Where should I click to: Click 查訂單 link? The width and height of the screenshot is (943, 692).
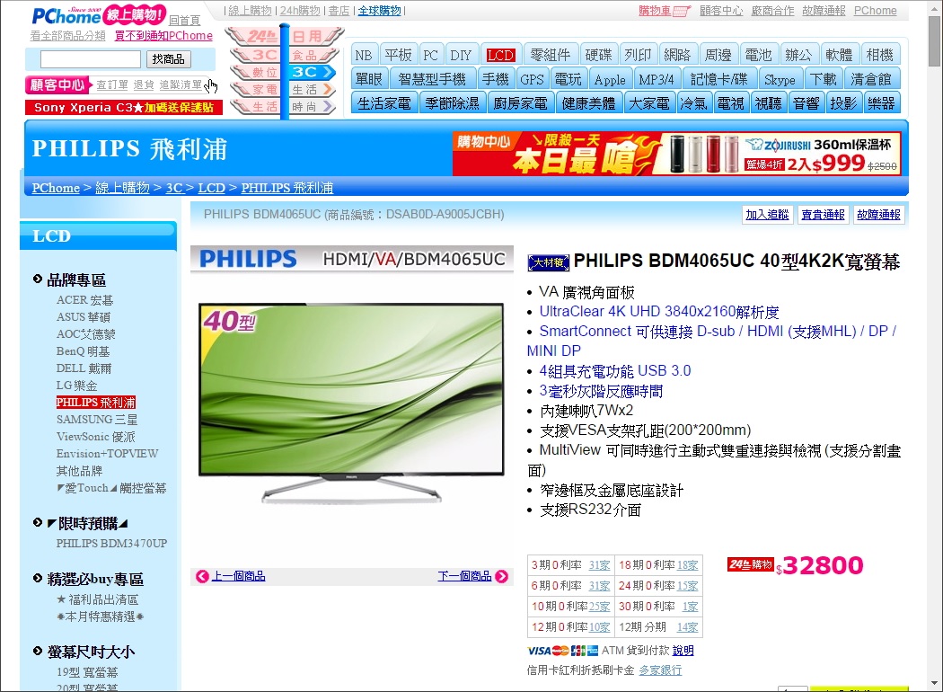pyautogui.click(x=112, y=84)
